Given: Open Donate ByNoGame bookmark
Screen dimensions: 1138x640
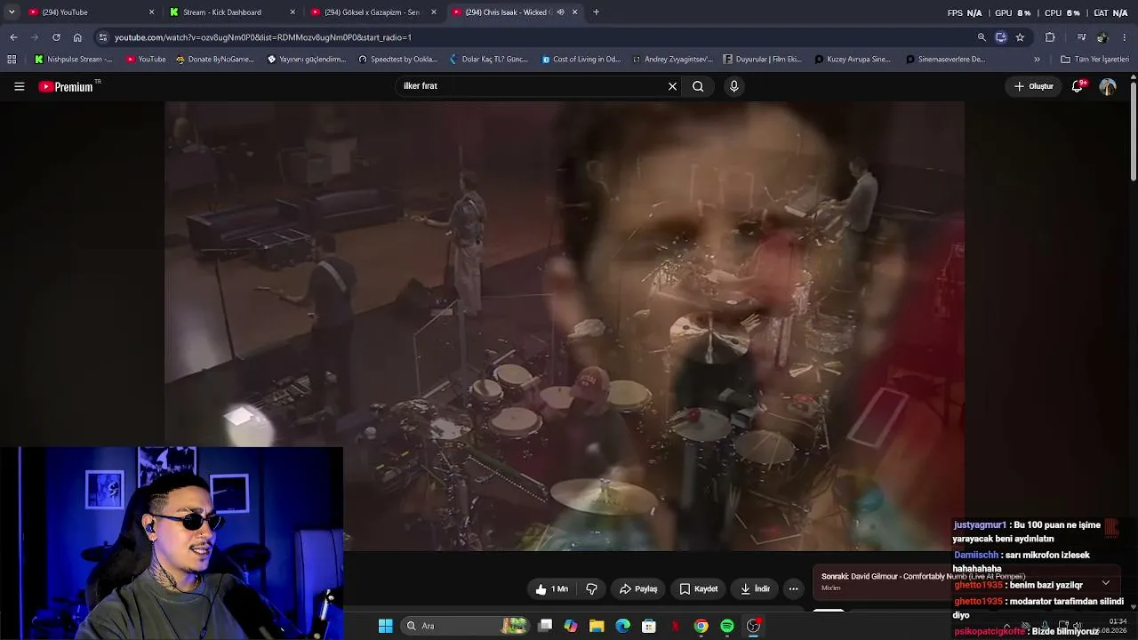Looking at the screenshot, I should 215,60.
